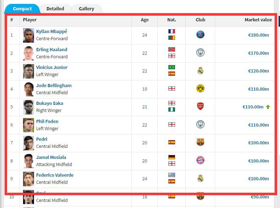Switch to the Detailed tab
This screenshot has width=280, height=208.
55,9
